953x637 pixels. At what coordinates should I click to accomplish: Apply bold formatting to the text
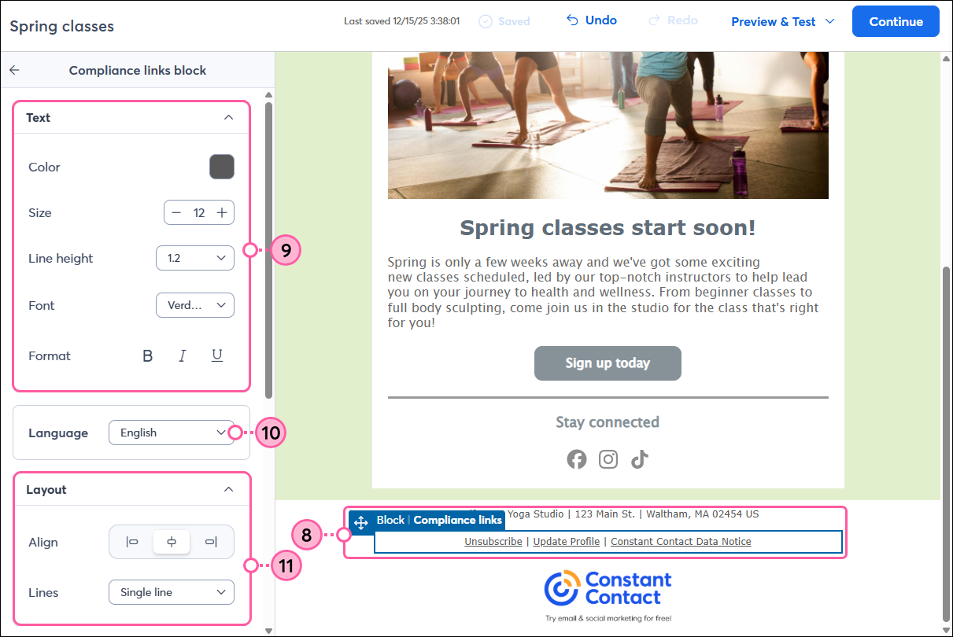point(147,355)
